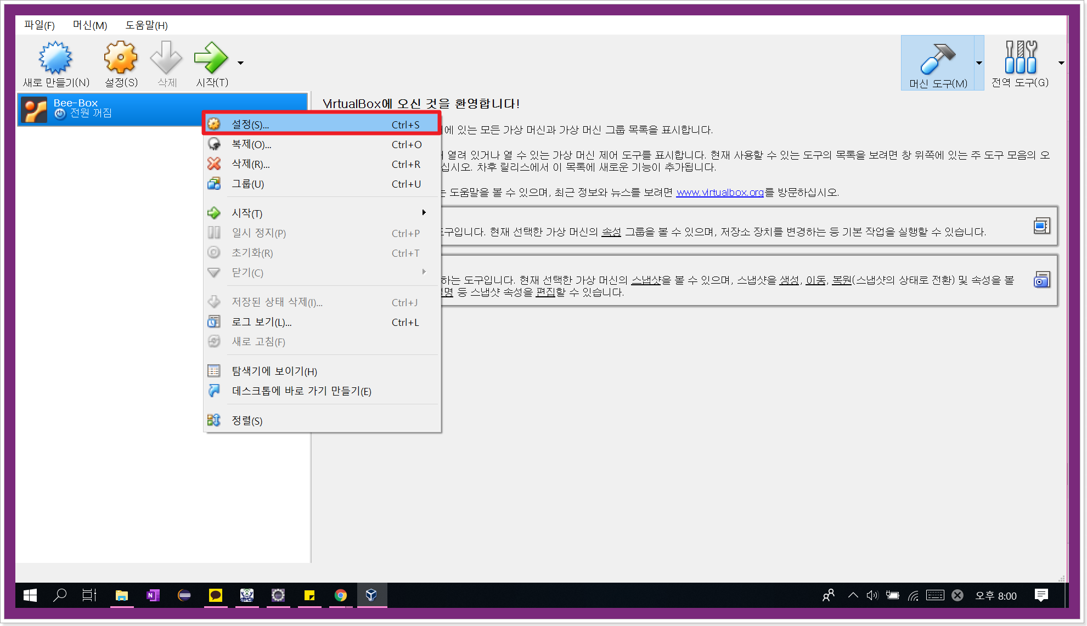The height and width of the screenshot is (626, 1087).
Task: Open the Action Center notifications icon
Action: coord(1041,595)
